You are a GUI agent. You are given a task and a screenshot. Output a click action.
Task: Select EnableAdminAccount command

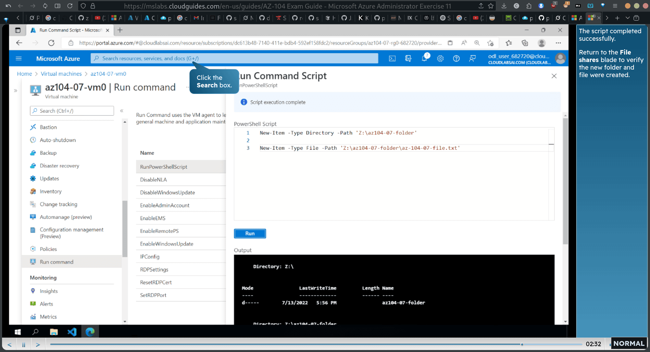pyautogui.click(x=181, y=205)
